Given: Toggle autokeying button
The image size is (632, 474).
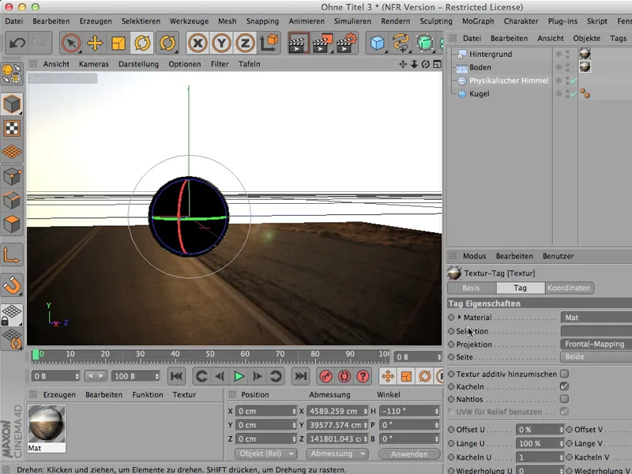Looking at the screenshot, I should (344, 376).
